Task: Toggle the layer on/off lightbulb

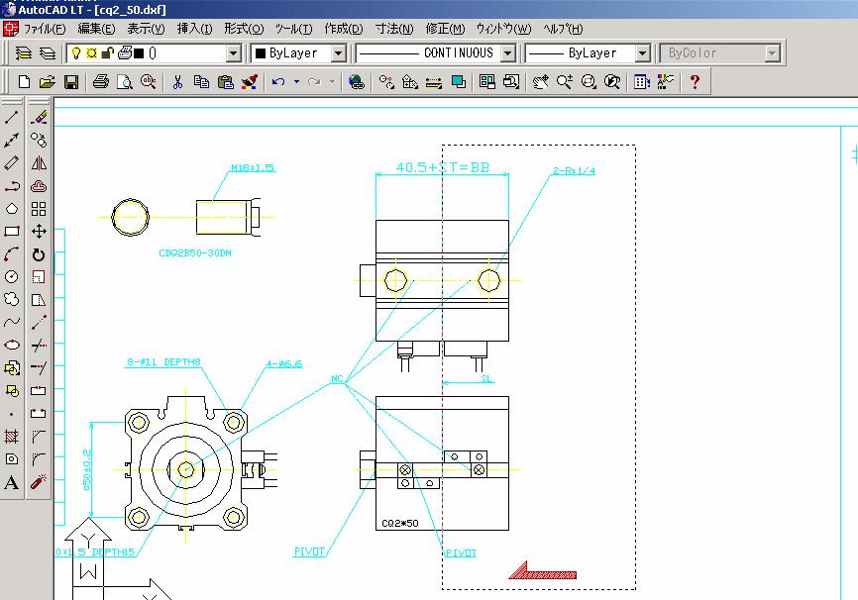Action: [x=75, y=52]
